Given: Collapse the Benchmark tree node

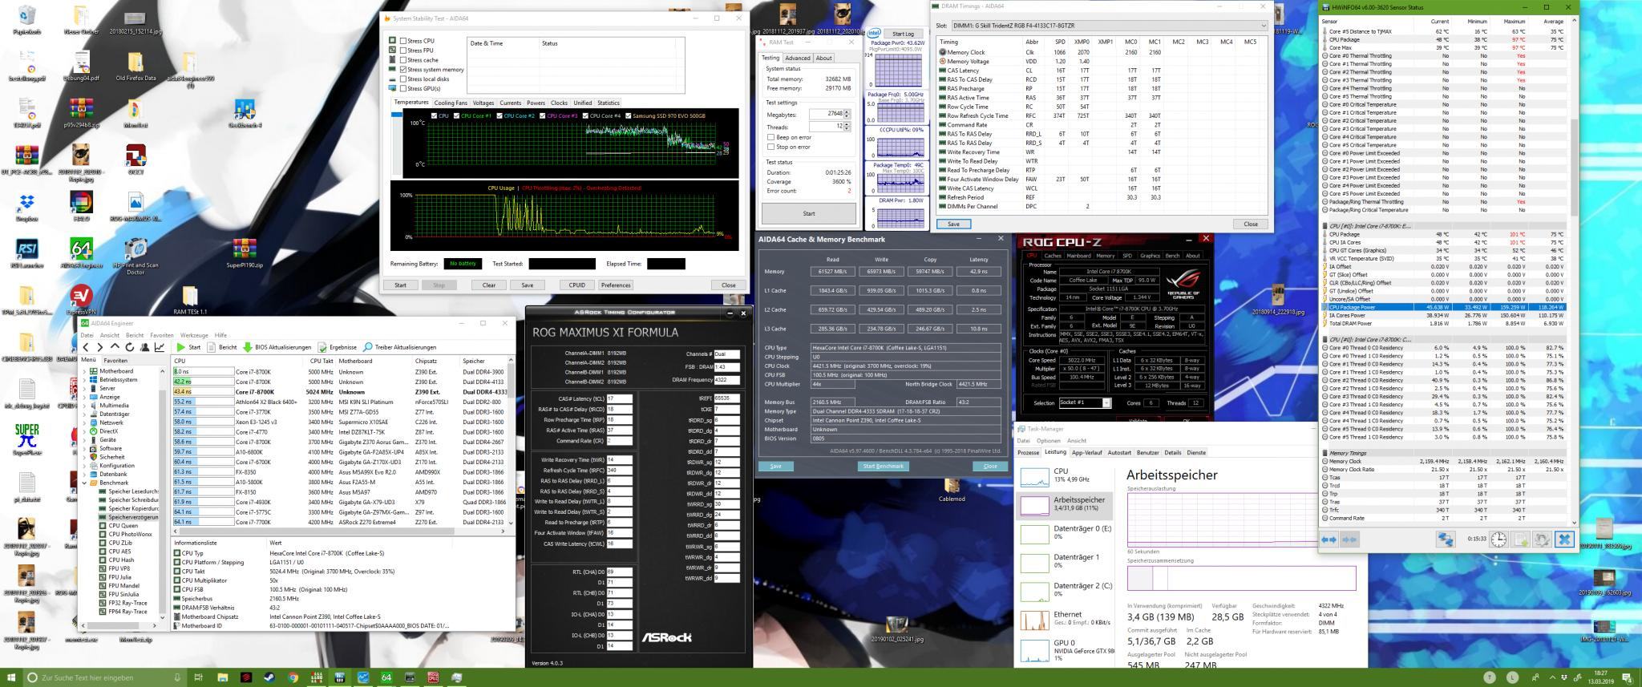Looking at the screenshot, I should (x=85, y=483).
